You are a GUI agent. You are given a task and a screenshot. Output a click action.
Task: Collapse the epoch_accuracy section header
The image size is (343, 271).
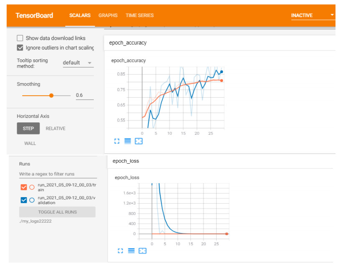click(x=128, y=43)
